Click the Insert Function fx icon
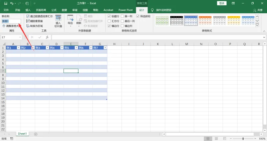This screenshot has width=267, height=141. (47, 37)
